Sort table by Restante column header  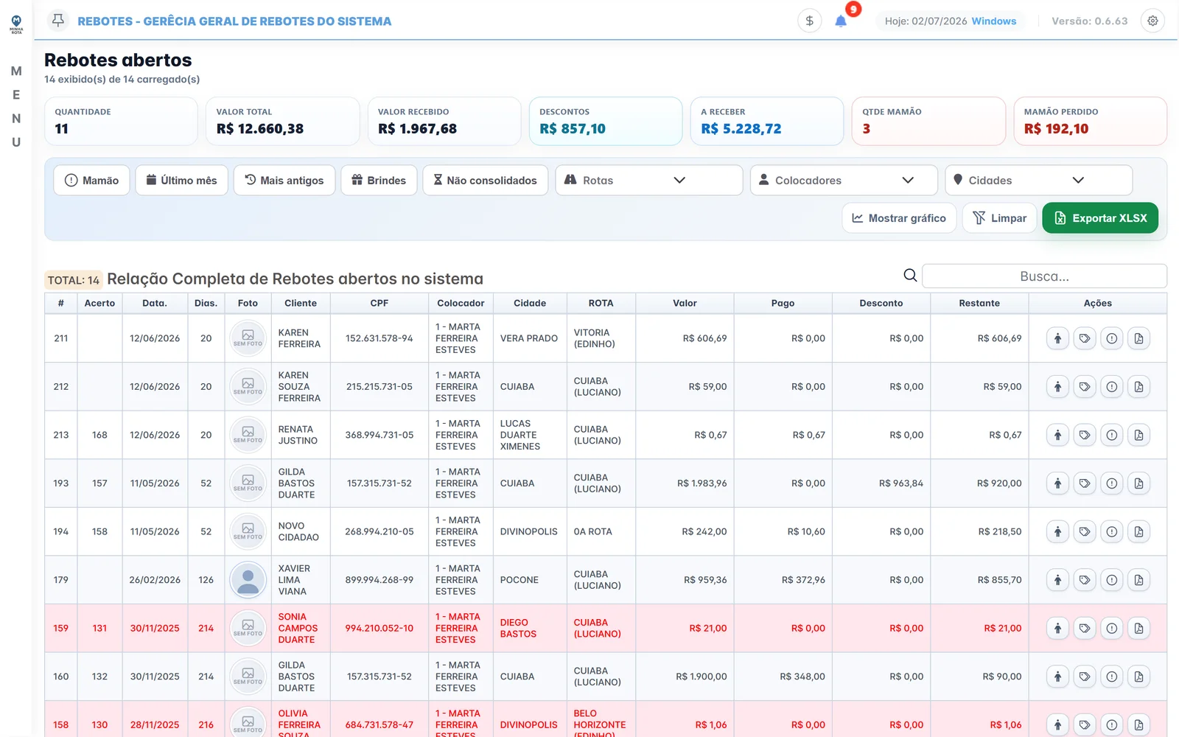click(x=979, y=303)
